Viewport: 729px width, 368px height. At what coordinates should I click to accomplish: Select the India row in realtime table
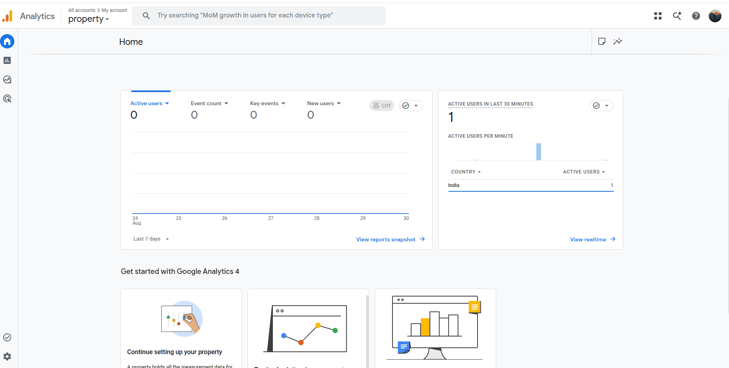tap(531, 185)
